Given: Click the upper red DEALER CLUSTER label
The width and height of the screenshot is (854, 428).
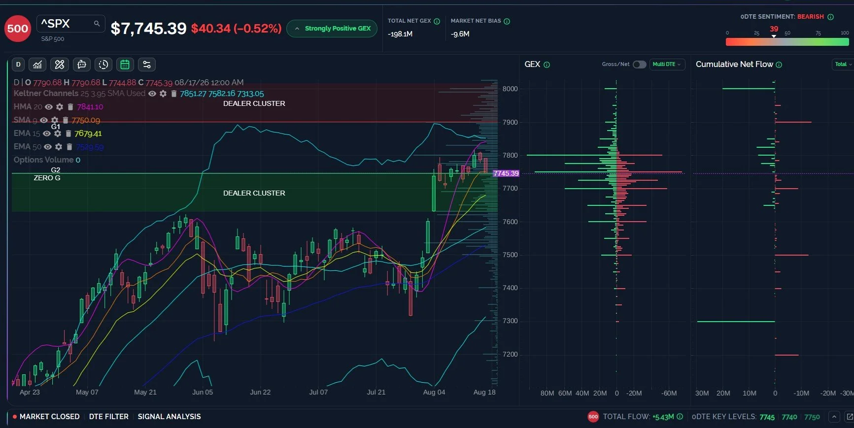Looking at the screenshot, I should click(x=254, y=103).
